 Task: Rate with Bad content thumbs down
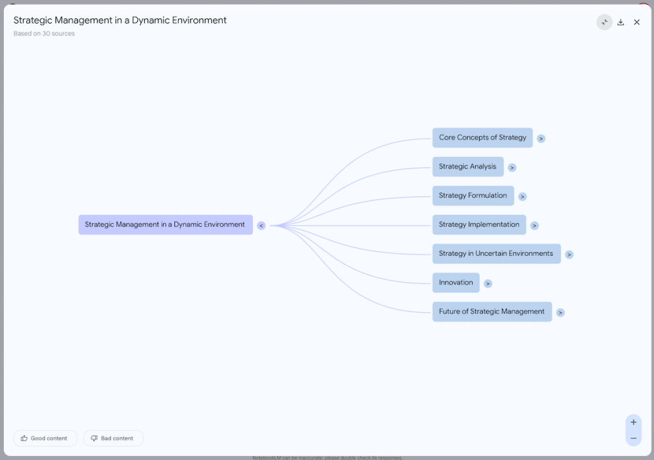(x=113, y=438)
